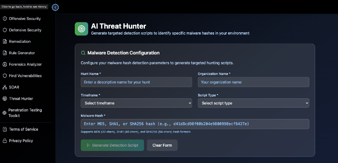Collapse sidebar with the round chevron button
The image size is (338, 163).
(55, 7)
